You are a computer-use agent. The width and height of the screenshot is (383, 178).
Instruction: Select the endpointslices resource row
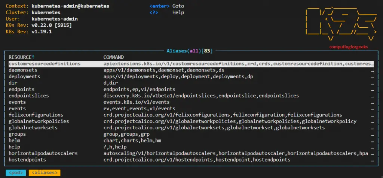point(191,96)
